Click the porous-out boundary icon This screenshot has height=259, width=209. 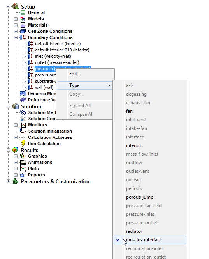click(30, 75)
